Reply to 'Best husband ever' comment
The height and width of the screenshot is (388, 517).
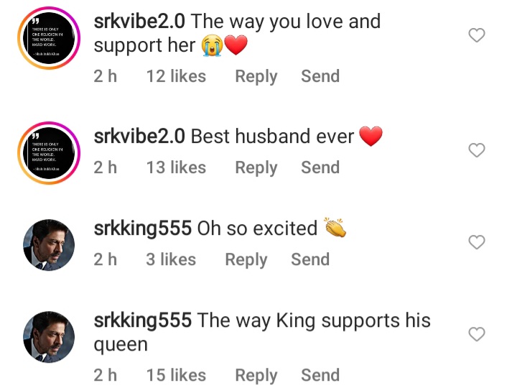256,167
